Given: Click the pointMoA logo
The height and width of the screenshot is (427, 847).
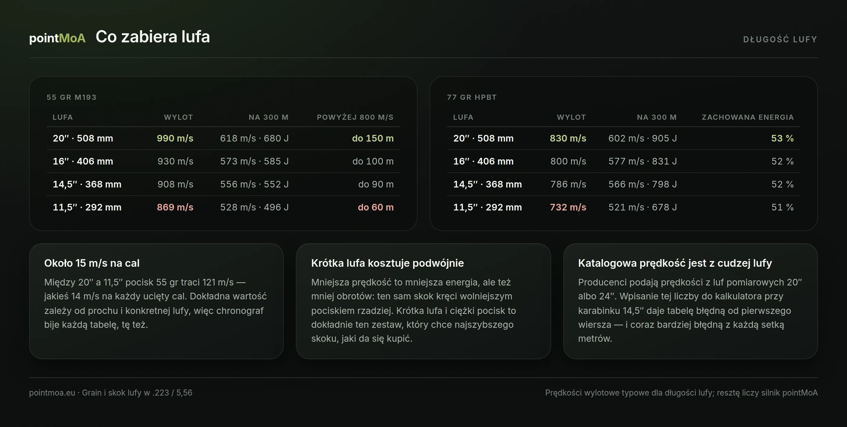Looking at the screenshot, I should click(57, 38).
